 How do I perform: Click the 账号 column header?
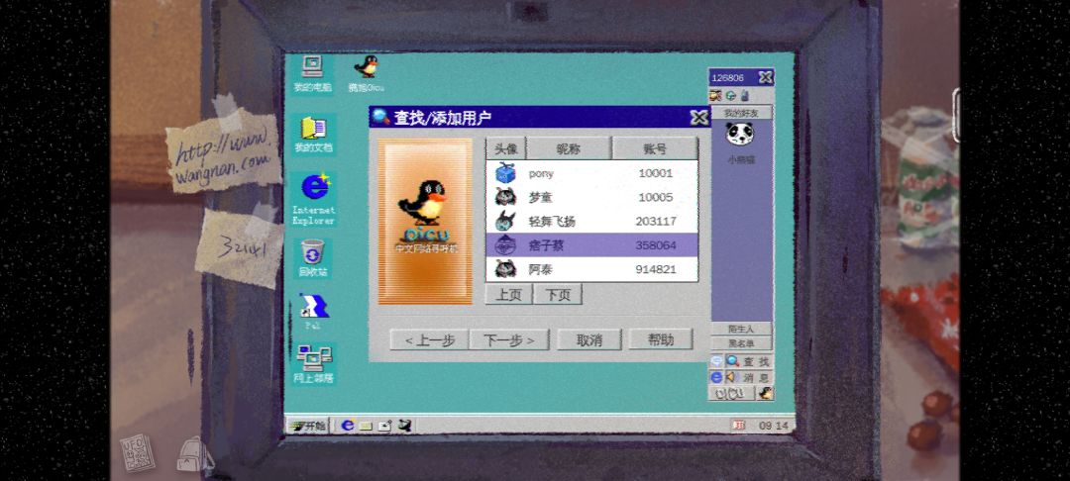[x=655, y=148]
